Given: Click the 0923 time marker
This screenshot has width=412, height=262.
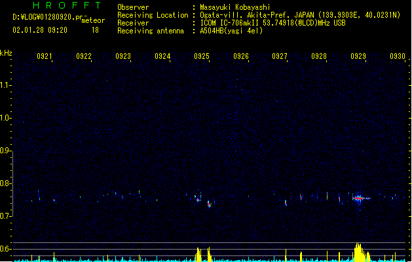Looking at the screenshot, I should 123,56.
